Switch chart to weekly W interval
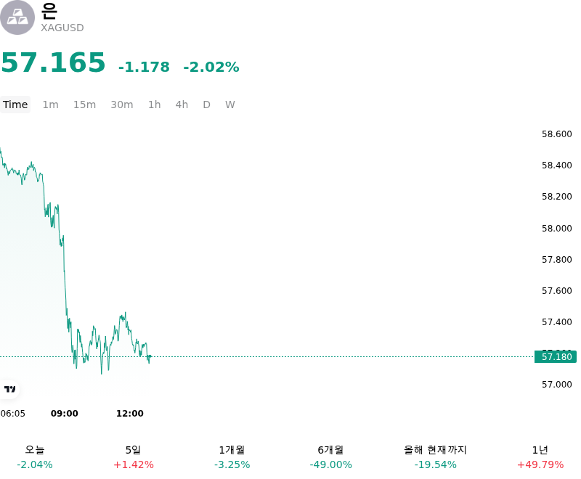 [x=229, y=105]
